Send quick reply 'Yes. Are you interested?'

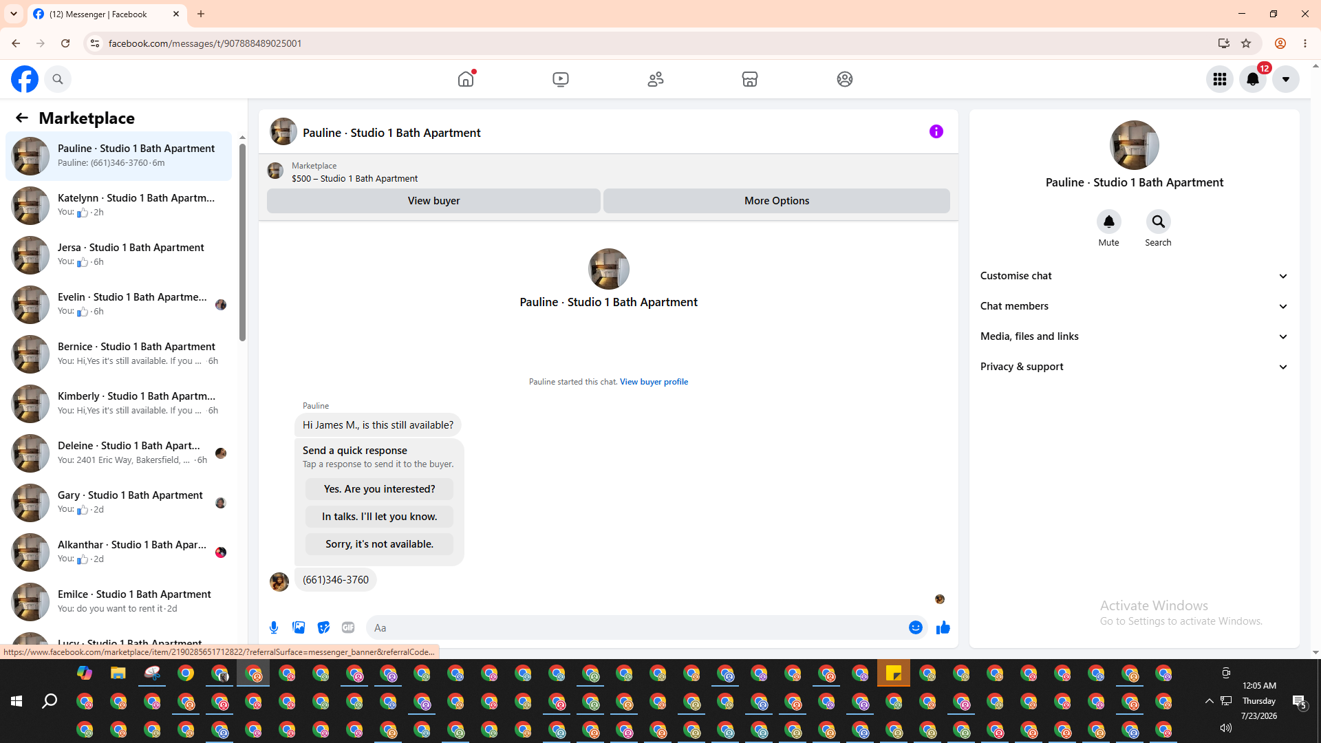click(x=379, y=489)
